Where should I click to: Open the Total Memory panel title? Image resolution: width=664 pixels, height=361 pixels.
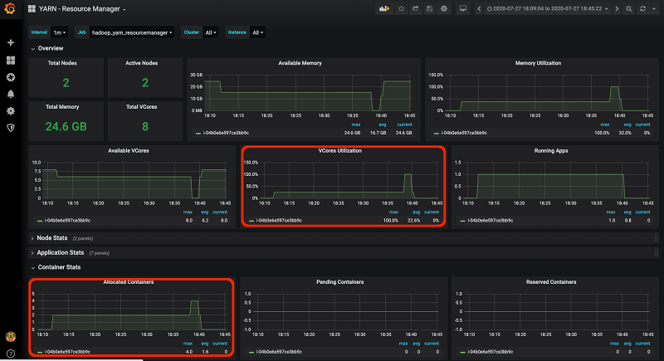click(x=62, y=107)
